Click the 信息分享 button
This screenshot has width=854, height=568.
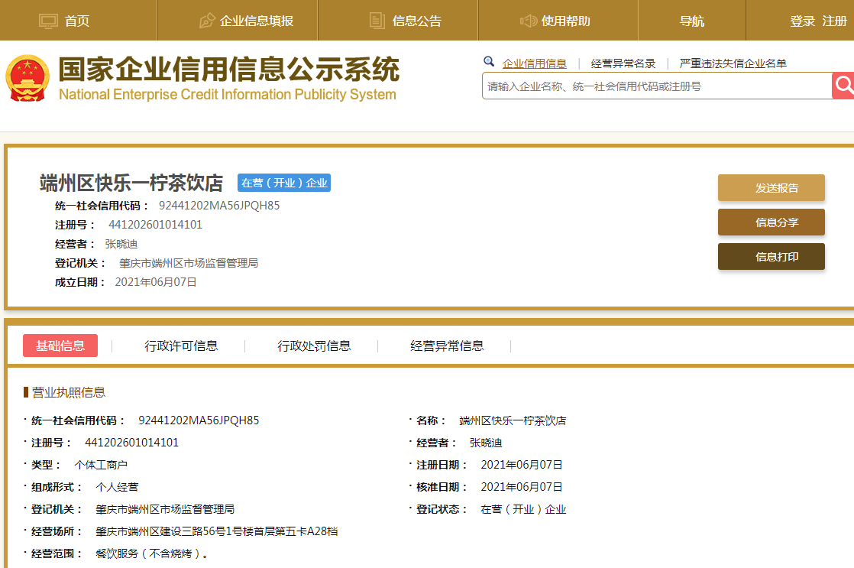[772, 222]
